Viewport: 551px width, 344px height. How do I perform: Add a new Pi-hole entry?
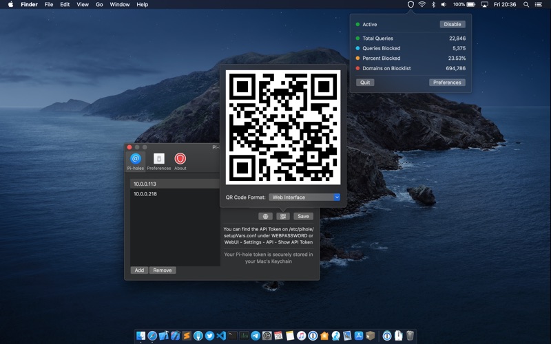pyautogui.click(x=139, y=270)
